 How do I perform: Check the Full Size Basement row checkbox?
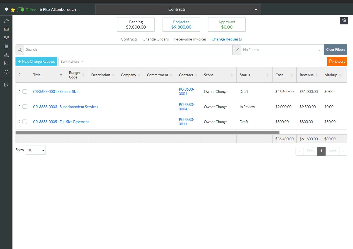pyautogui.click(x=25, y=121)
